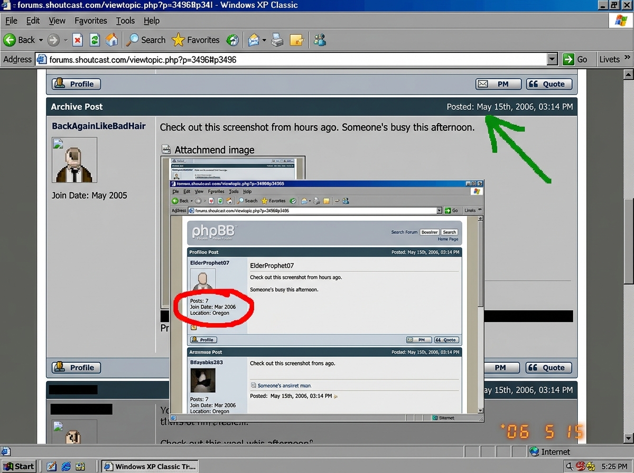
Task: Click Search button in inner phpBB forum header
Action: [x=449, y=232]
